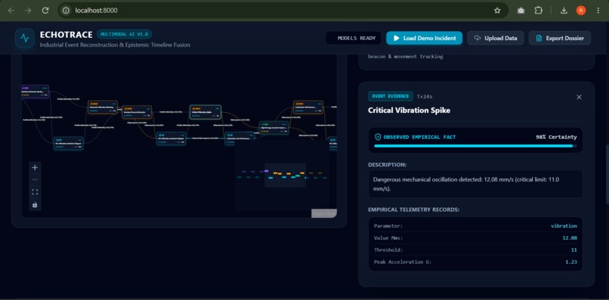Click the localhost:8000 address bar

pos(283,11)
